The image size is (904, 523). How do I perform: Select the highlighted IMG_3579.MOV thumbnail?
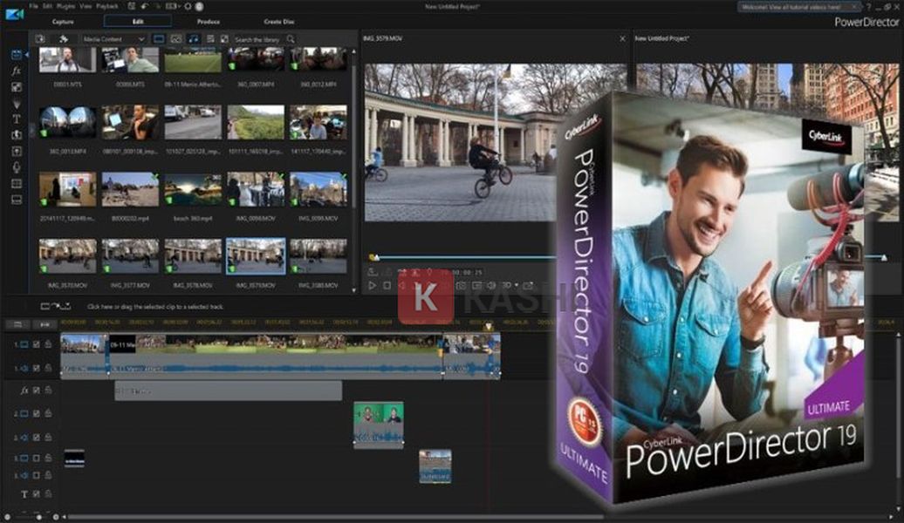coord(256,255)
